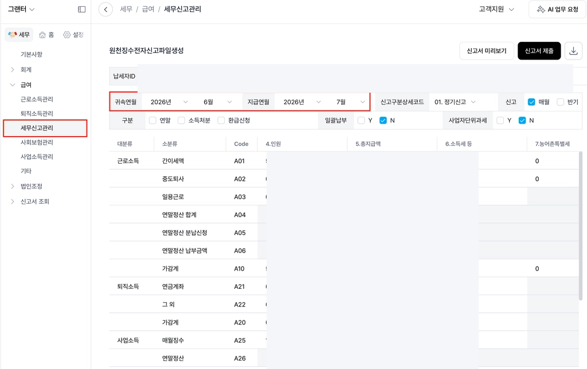Open 신고구분상세코드 dropdown 01. 정기신고
Image resolution: width=587 pixels, height=369 pixels.
pyautogui.click(x=455, y=102)
